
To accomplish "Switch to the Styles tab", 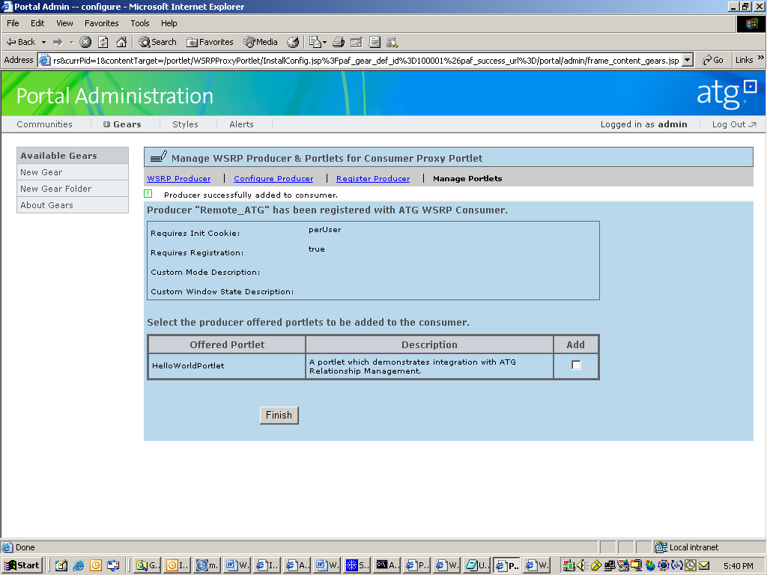I will [x=186, y=124].
